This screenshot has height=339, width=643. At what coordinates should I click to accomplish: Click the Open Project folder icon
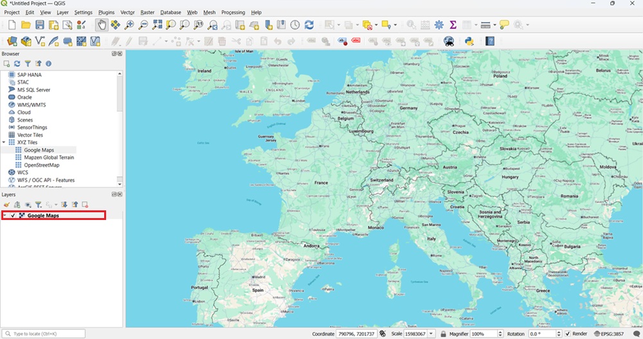pos(26,24)
